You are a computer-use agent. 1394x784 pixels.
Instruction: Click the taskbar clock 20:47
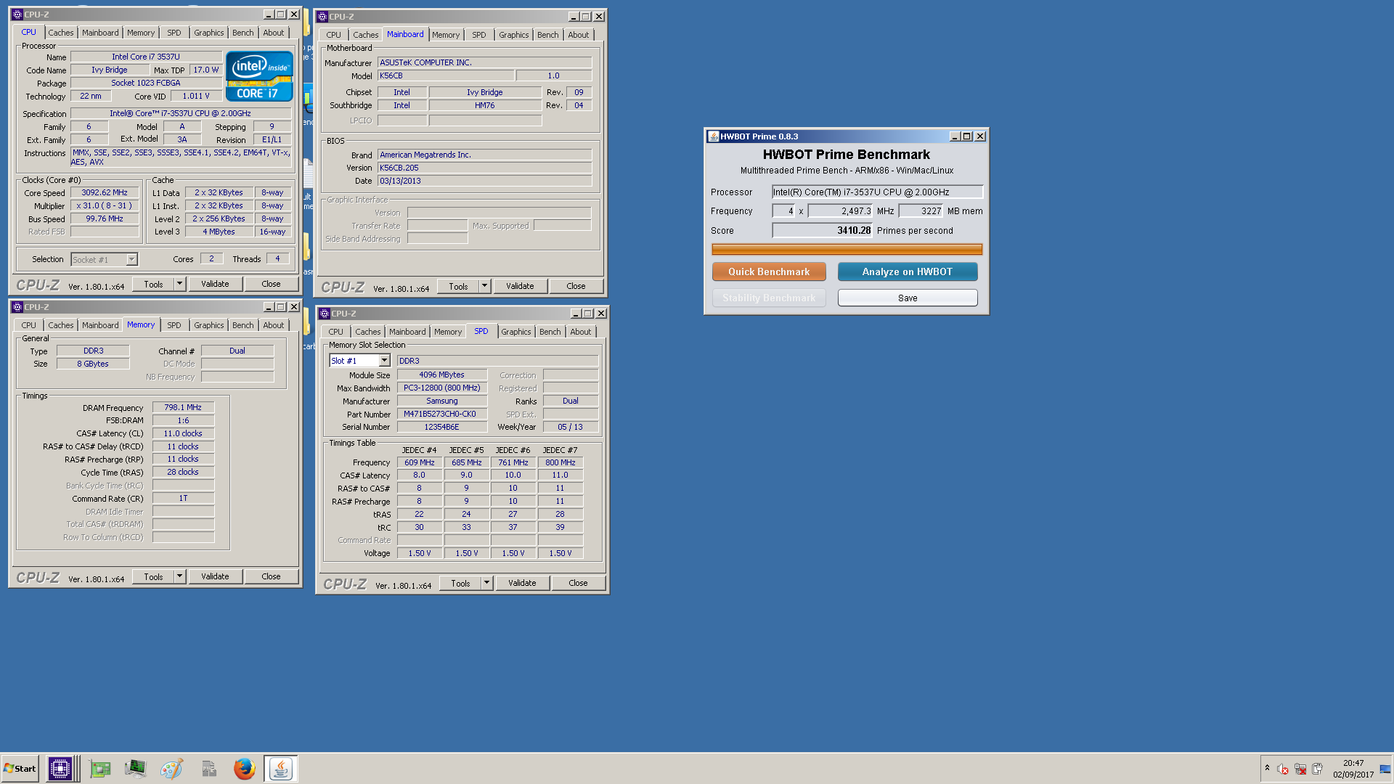[1353, 763]
